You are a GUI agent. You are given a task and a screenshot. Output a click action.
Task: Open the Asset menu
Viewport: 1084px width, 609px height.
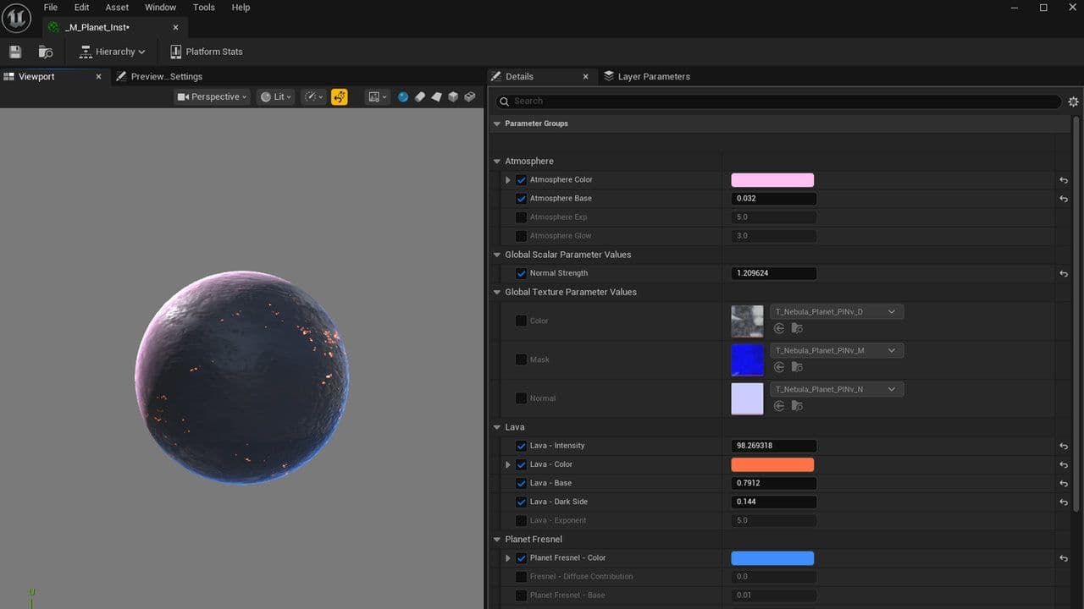(x=117, y=8)
